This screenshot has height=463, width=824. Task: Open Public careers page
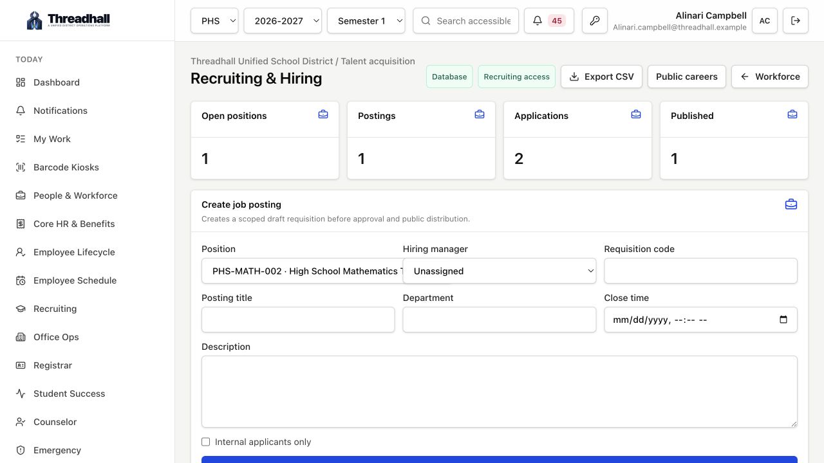(687, 77)
